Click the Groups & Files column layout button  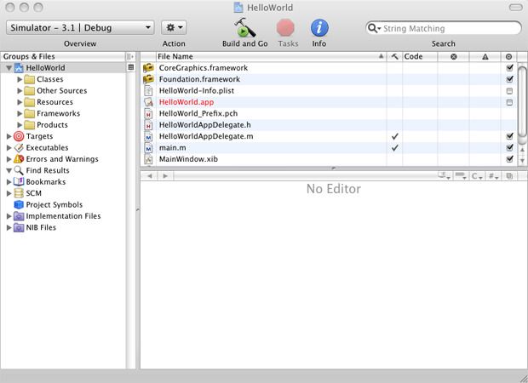click(130, 56)
